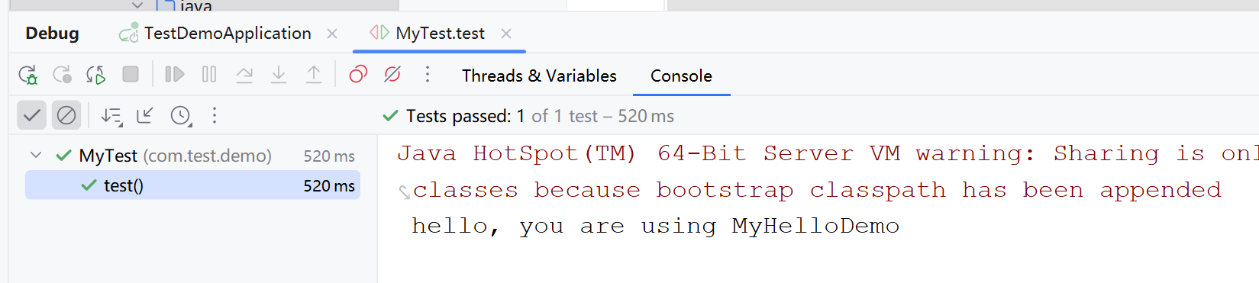Viewport: 1259px width, 283px height.
Task: Toggle auto-test rerun icon
Action: [x=96, y=75]
